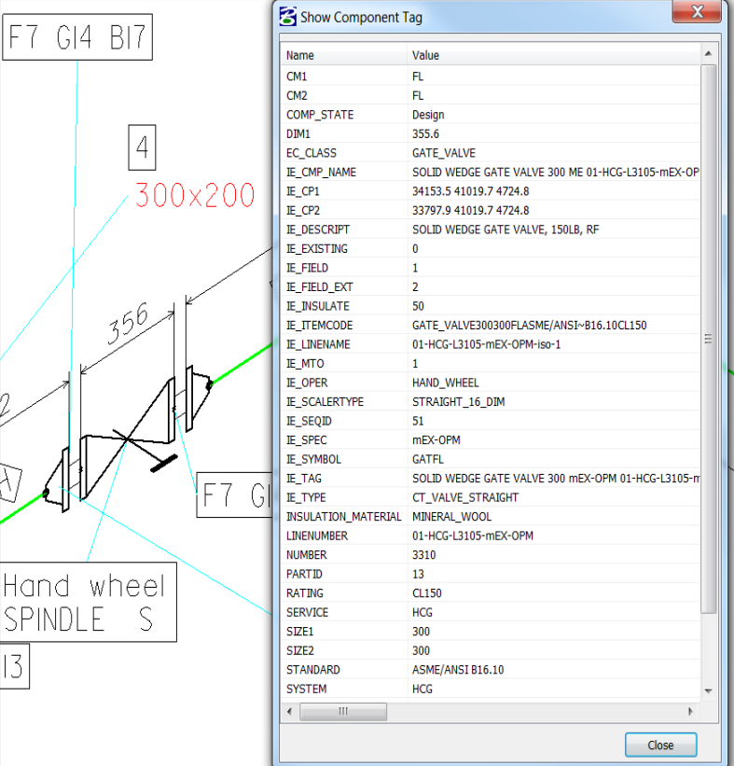Click SOLID WEDGE GATE VALVE, 150LB, RF

click(x=505, y=230)
